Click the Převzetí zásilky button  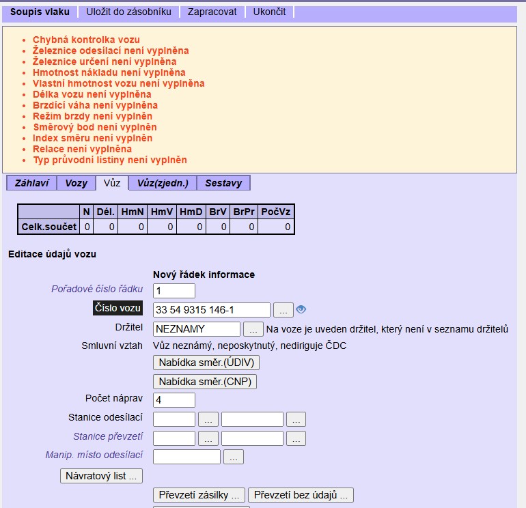coord(199,495)
